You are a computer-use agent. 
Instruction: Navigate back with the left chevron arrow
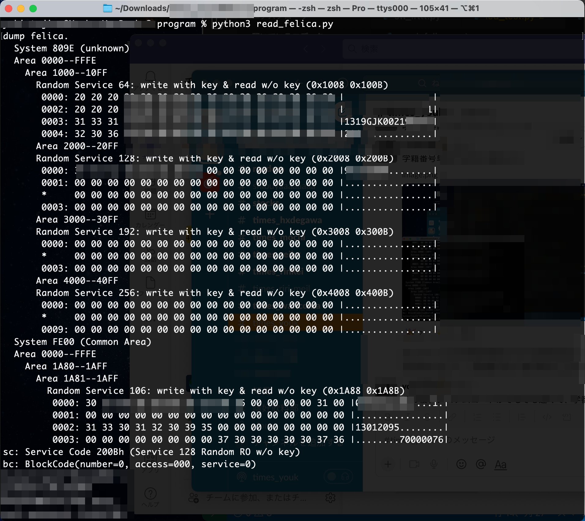coord(305,49)
